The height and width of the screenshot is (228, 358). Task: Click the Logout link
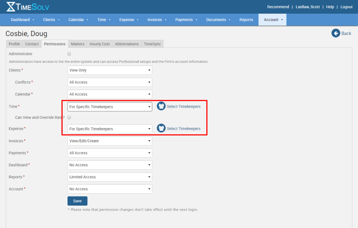point(346,6)
